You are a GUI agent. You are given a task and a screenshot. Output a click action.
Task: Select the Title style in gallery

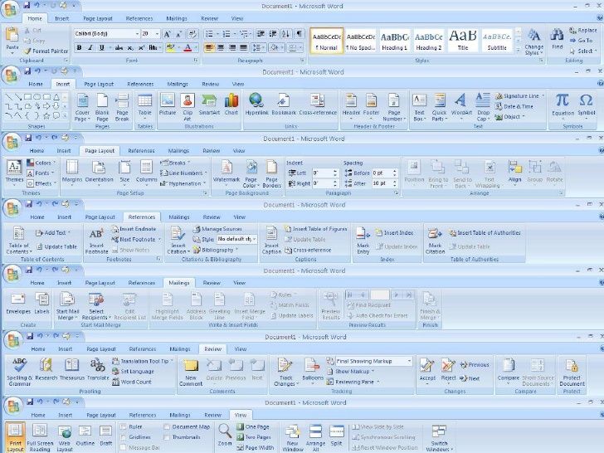463,41
